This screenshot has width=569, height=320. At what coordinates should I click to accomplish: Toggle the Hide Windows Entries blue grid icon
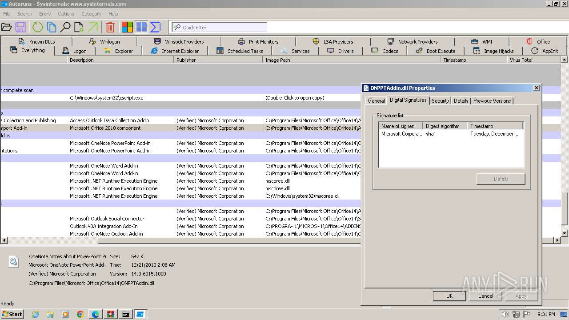(141, 28)
